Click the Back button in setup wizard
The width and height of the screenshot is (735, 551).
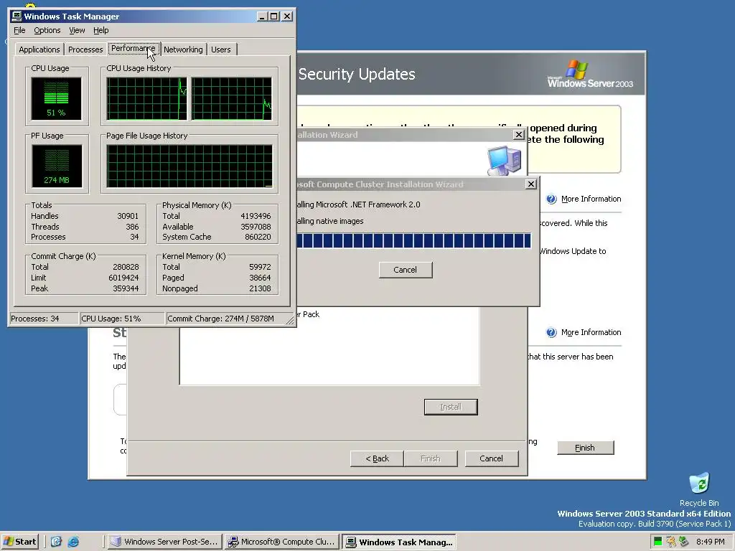point(377,458)
